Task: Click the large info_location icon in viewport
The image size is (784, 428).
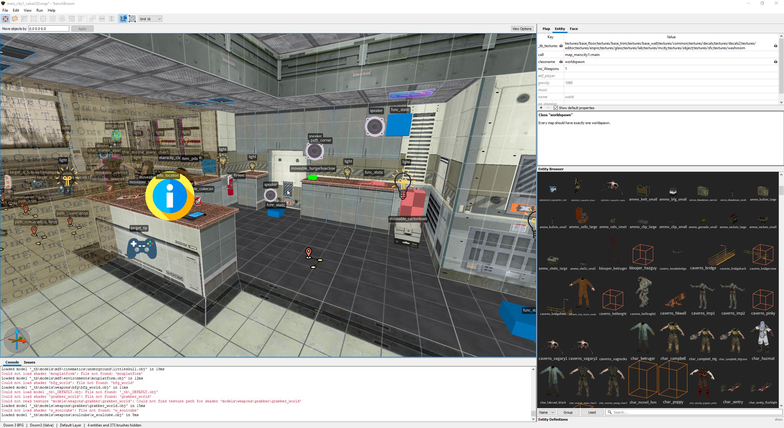Action: click(169, 197)
